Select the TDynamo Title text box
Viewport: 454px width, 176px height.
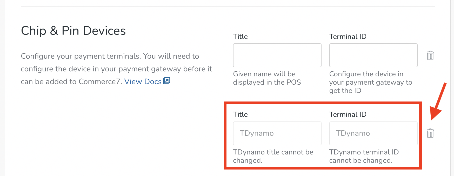coord(277,133)
